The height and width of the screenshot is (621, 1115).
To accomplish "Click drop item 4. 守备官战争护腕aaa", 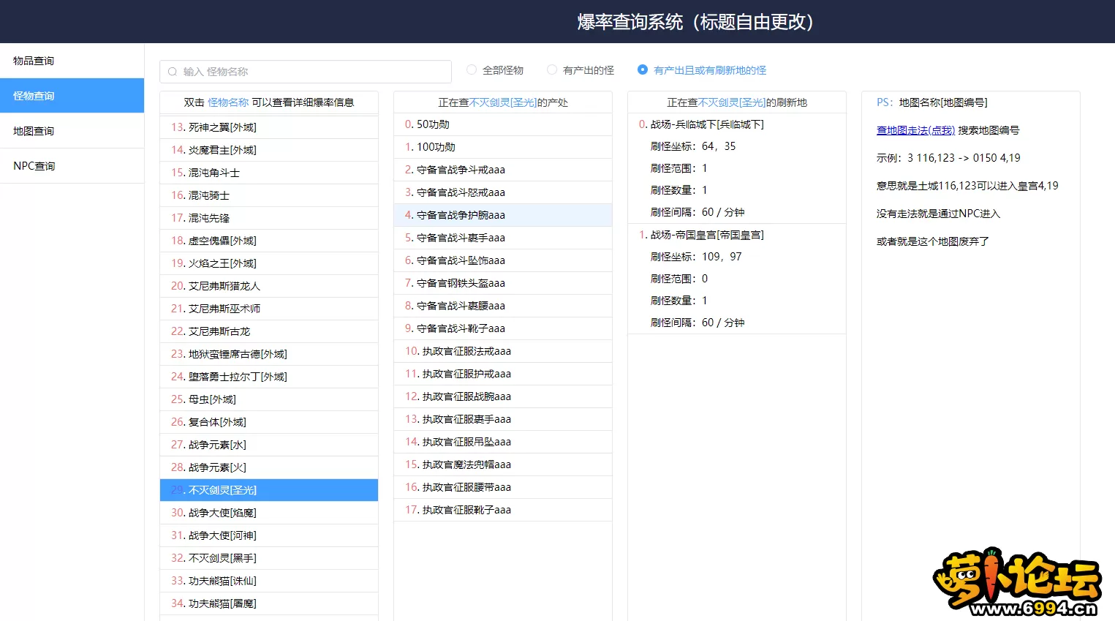I will (x=503, y=215).
